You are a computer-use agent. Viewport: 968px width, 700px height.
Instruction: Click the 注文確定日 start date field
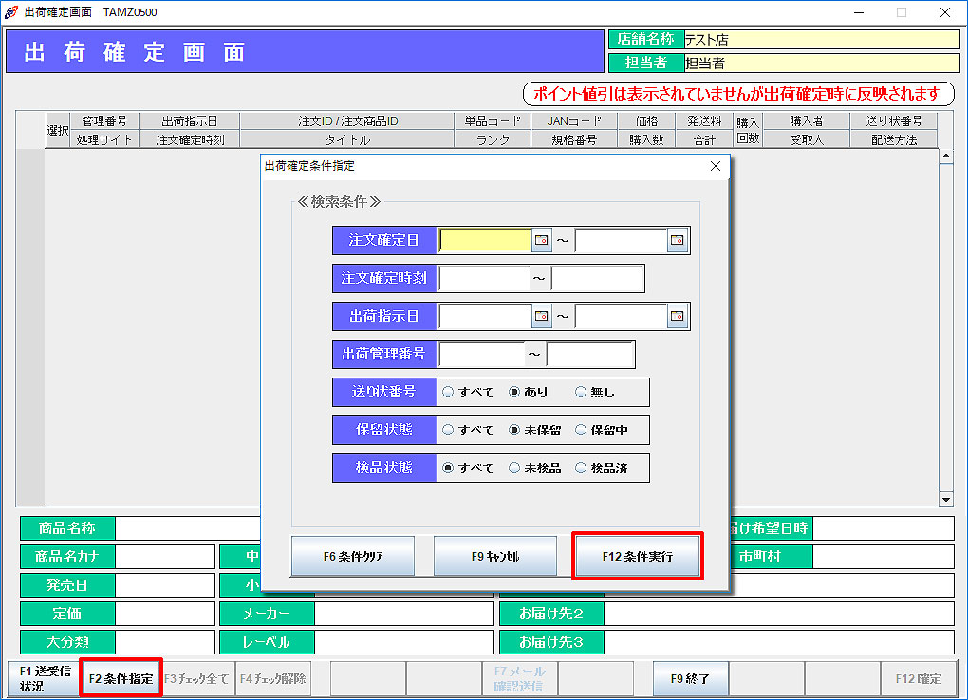click(485, 241)
